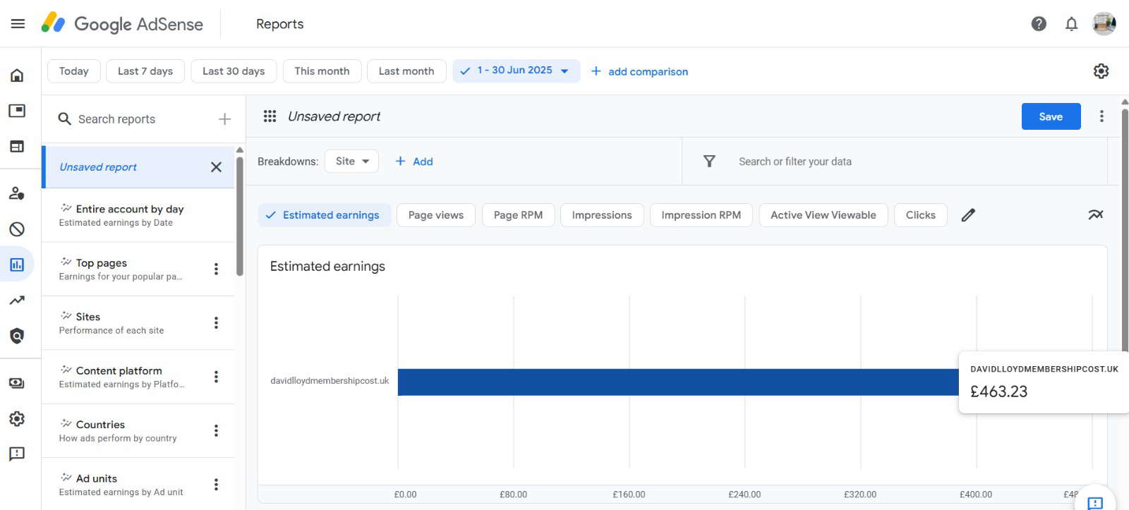This screenshot has width=1129, height=510.
Task: Open the feedback chat bubble icon
Action: (x=1095, y=502)
